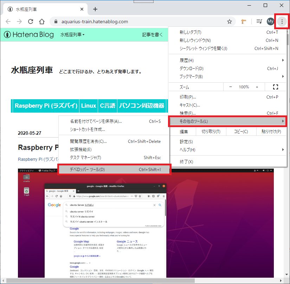This screenshot has width=290, height=284.
Task: Toggle fullscreen mode from the zoom row
Action: 275,87
